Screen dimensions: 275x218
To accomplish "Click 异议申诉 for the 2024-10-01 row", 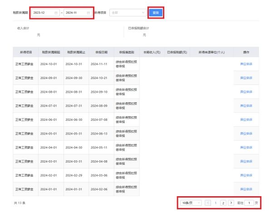I will (x=246, y=64).
